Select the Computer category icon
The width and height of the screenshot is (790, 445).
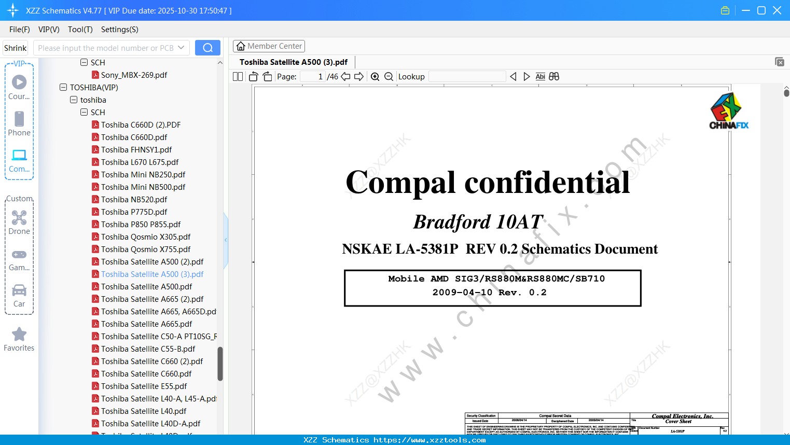tap(19, 160)
